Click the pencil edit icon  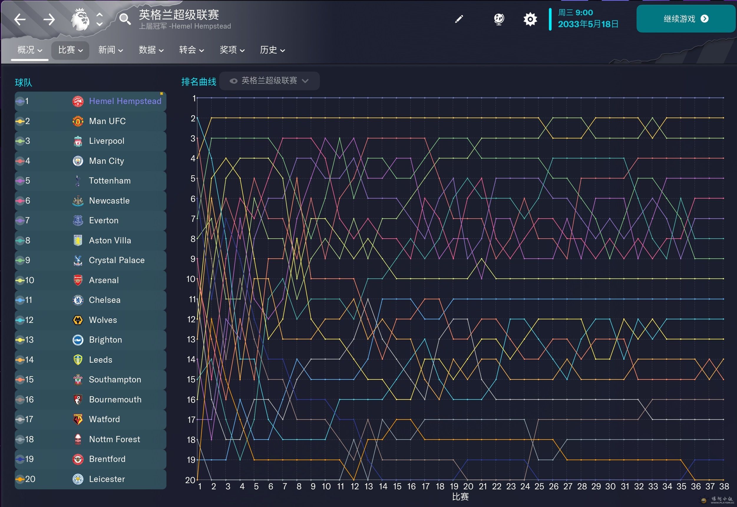(x=459, y=19)
